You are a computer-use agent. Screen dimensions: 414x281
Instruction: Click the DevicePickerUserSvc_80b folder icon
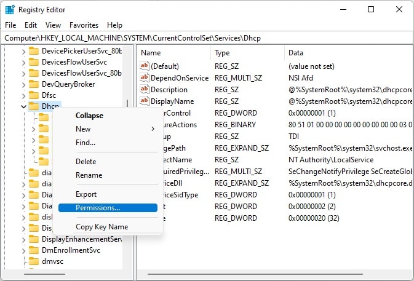click(34, 50)
